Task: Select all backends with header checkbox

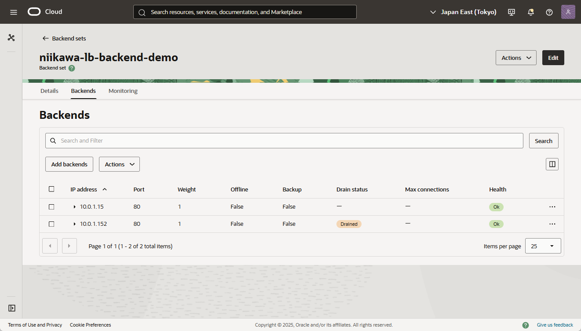Action: (x=51, y=189)
